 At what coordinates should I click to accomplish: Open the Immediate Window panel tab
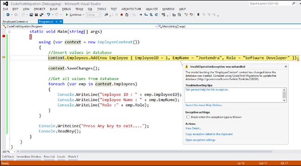pyautogui.click(x=29, y=157)
